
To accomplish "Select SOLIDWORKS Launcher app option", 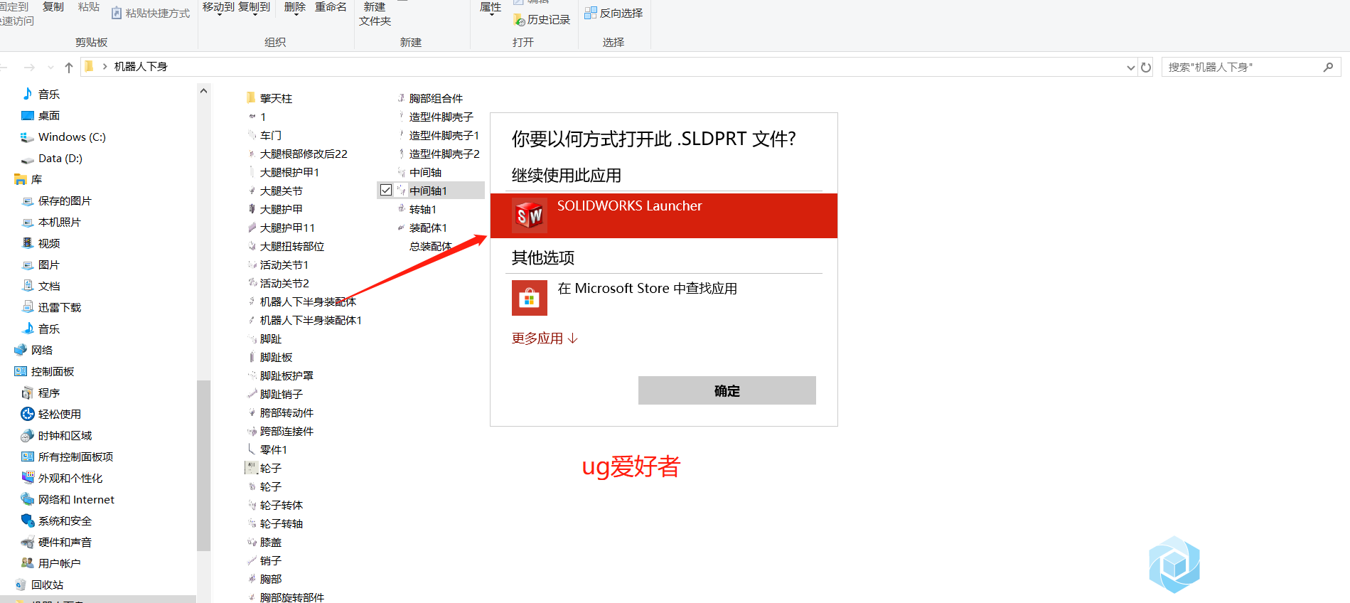I will point(663,215).
